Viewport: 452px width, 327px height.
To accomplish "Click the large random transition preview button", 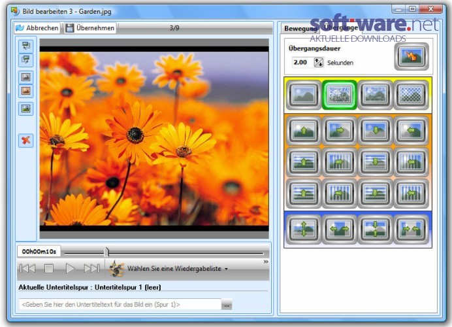I will (412, 56).
